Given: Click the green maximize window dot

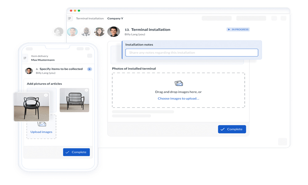Looking at the screenshot, I should [79, 10].
